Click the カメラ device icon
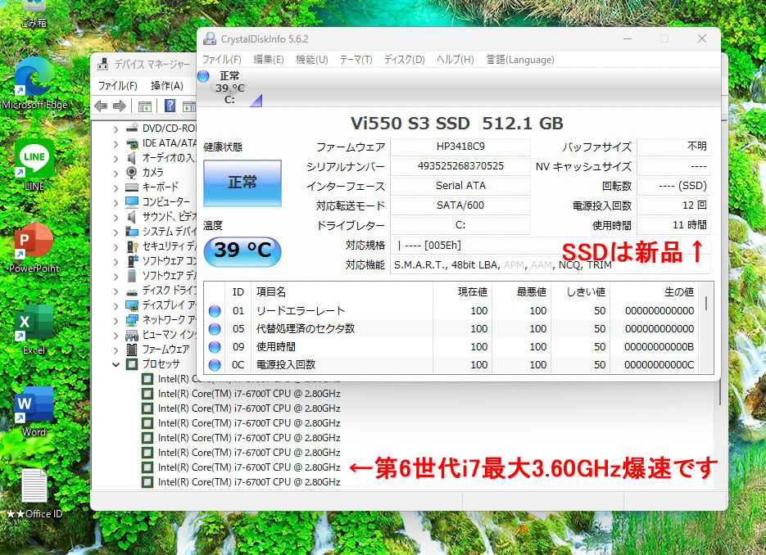 point(132,172)
